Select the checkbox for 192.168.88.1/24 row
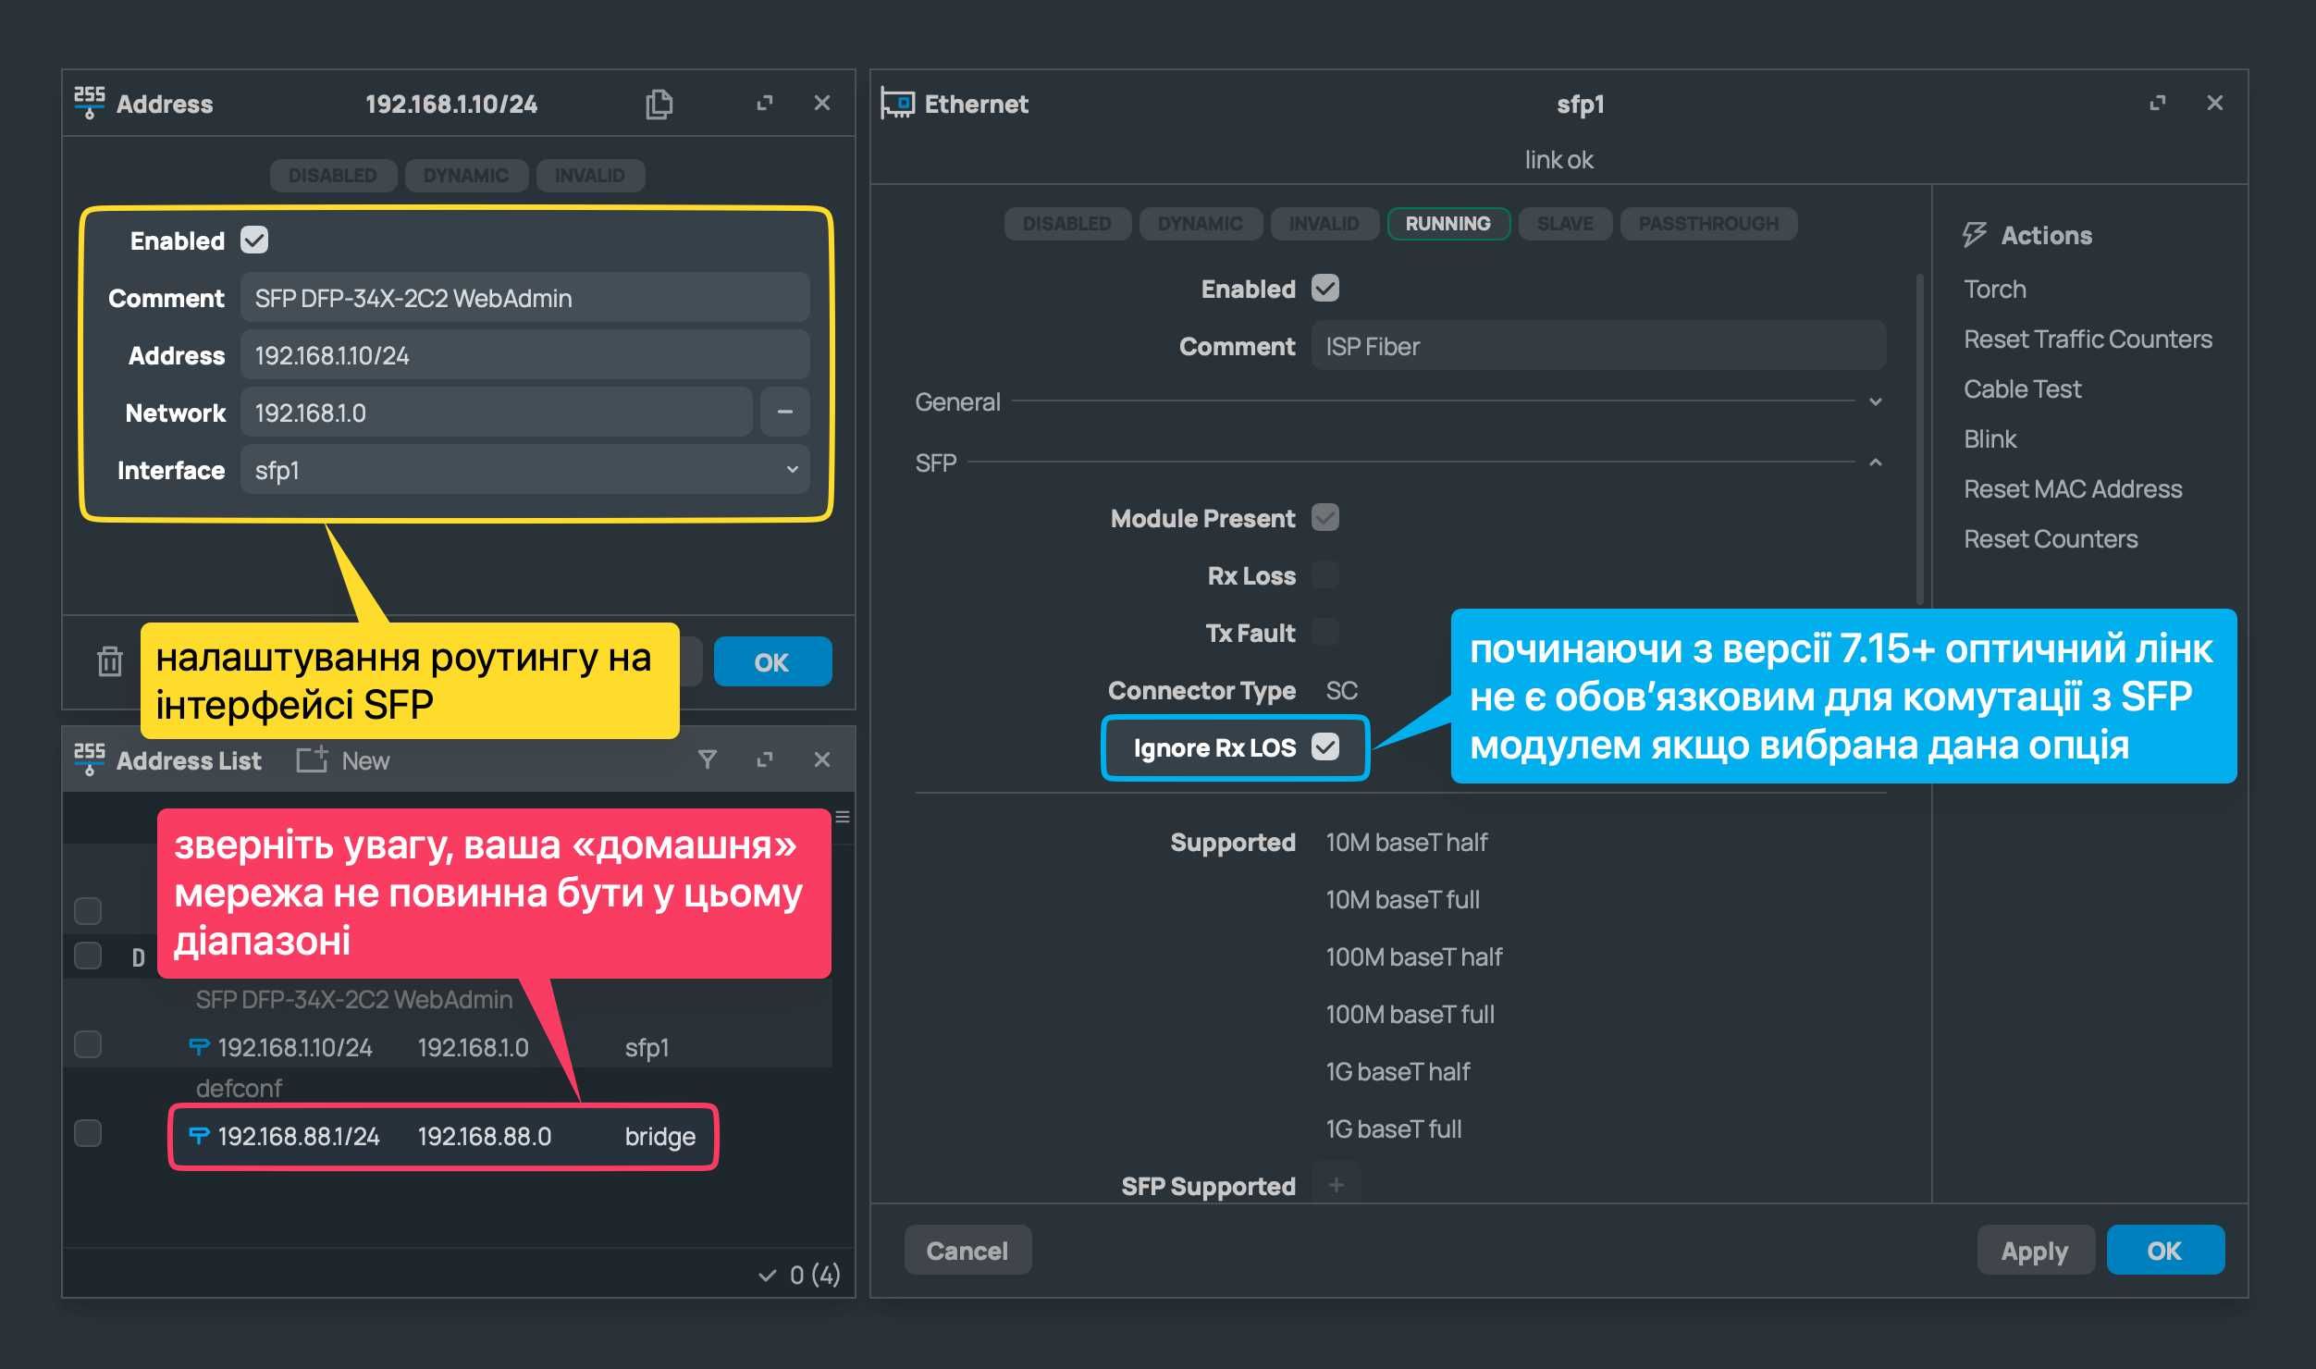This screenshot has width=2316, height=1369. pyautogui.click(x=88, y=1133)
